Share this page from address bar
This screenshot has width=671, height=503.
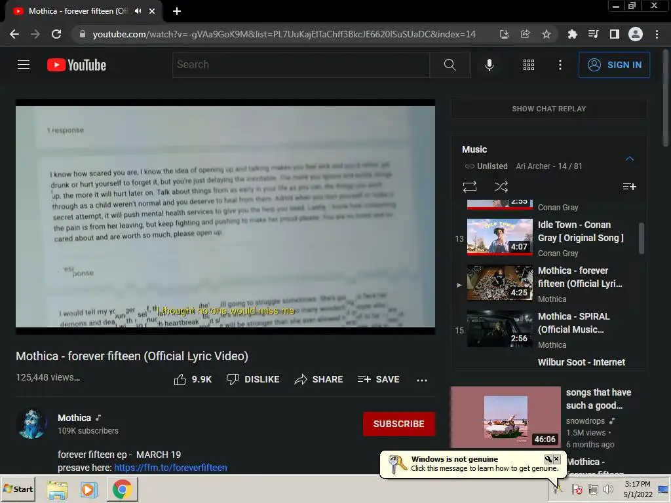(525, 34)
